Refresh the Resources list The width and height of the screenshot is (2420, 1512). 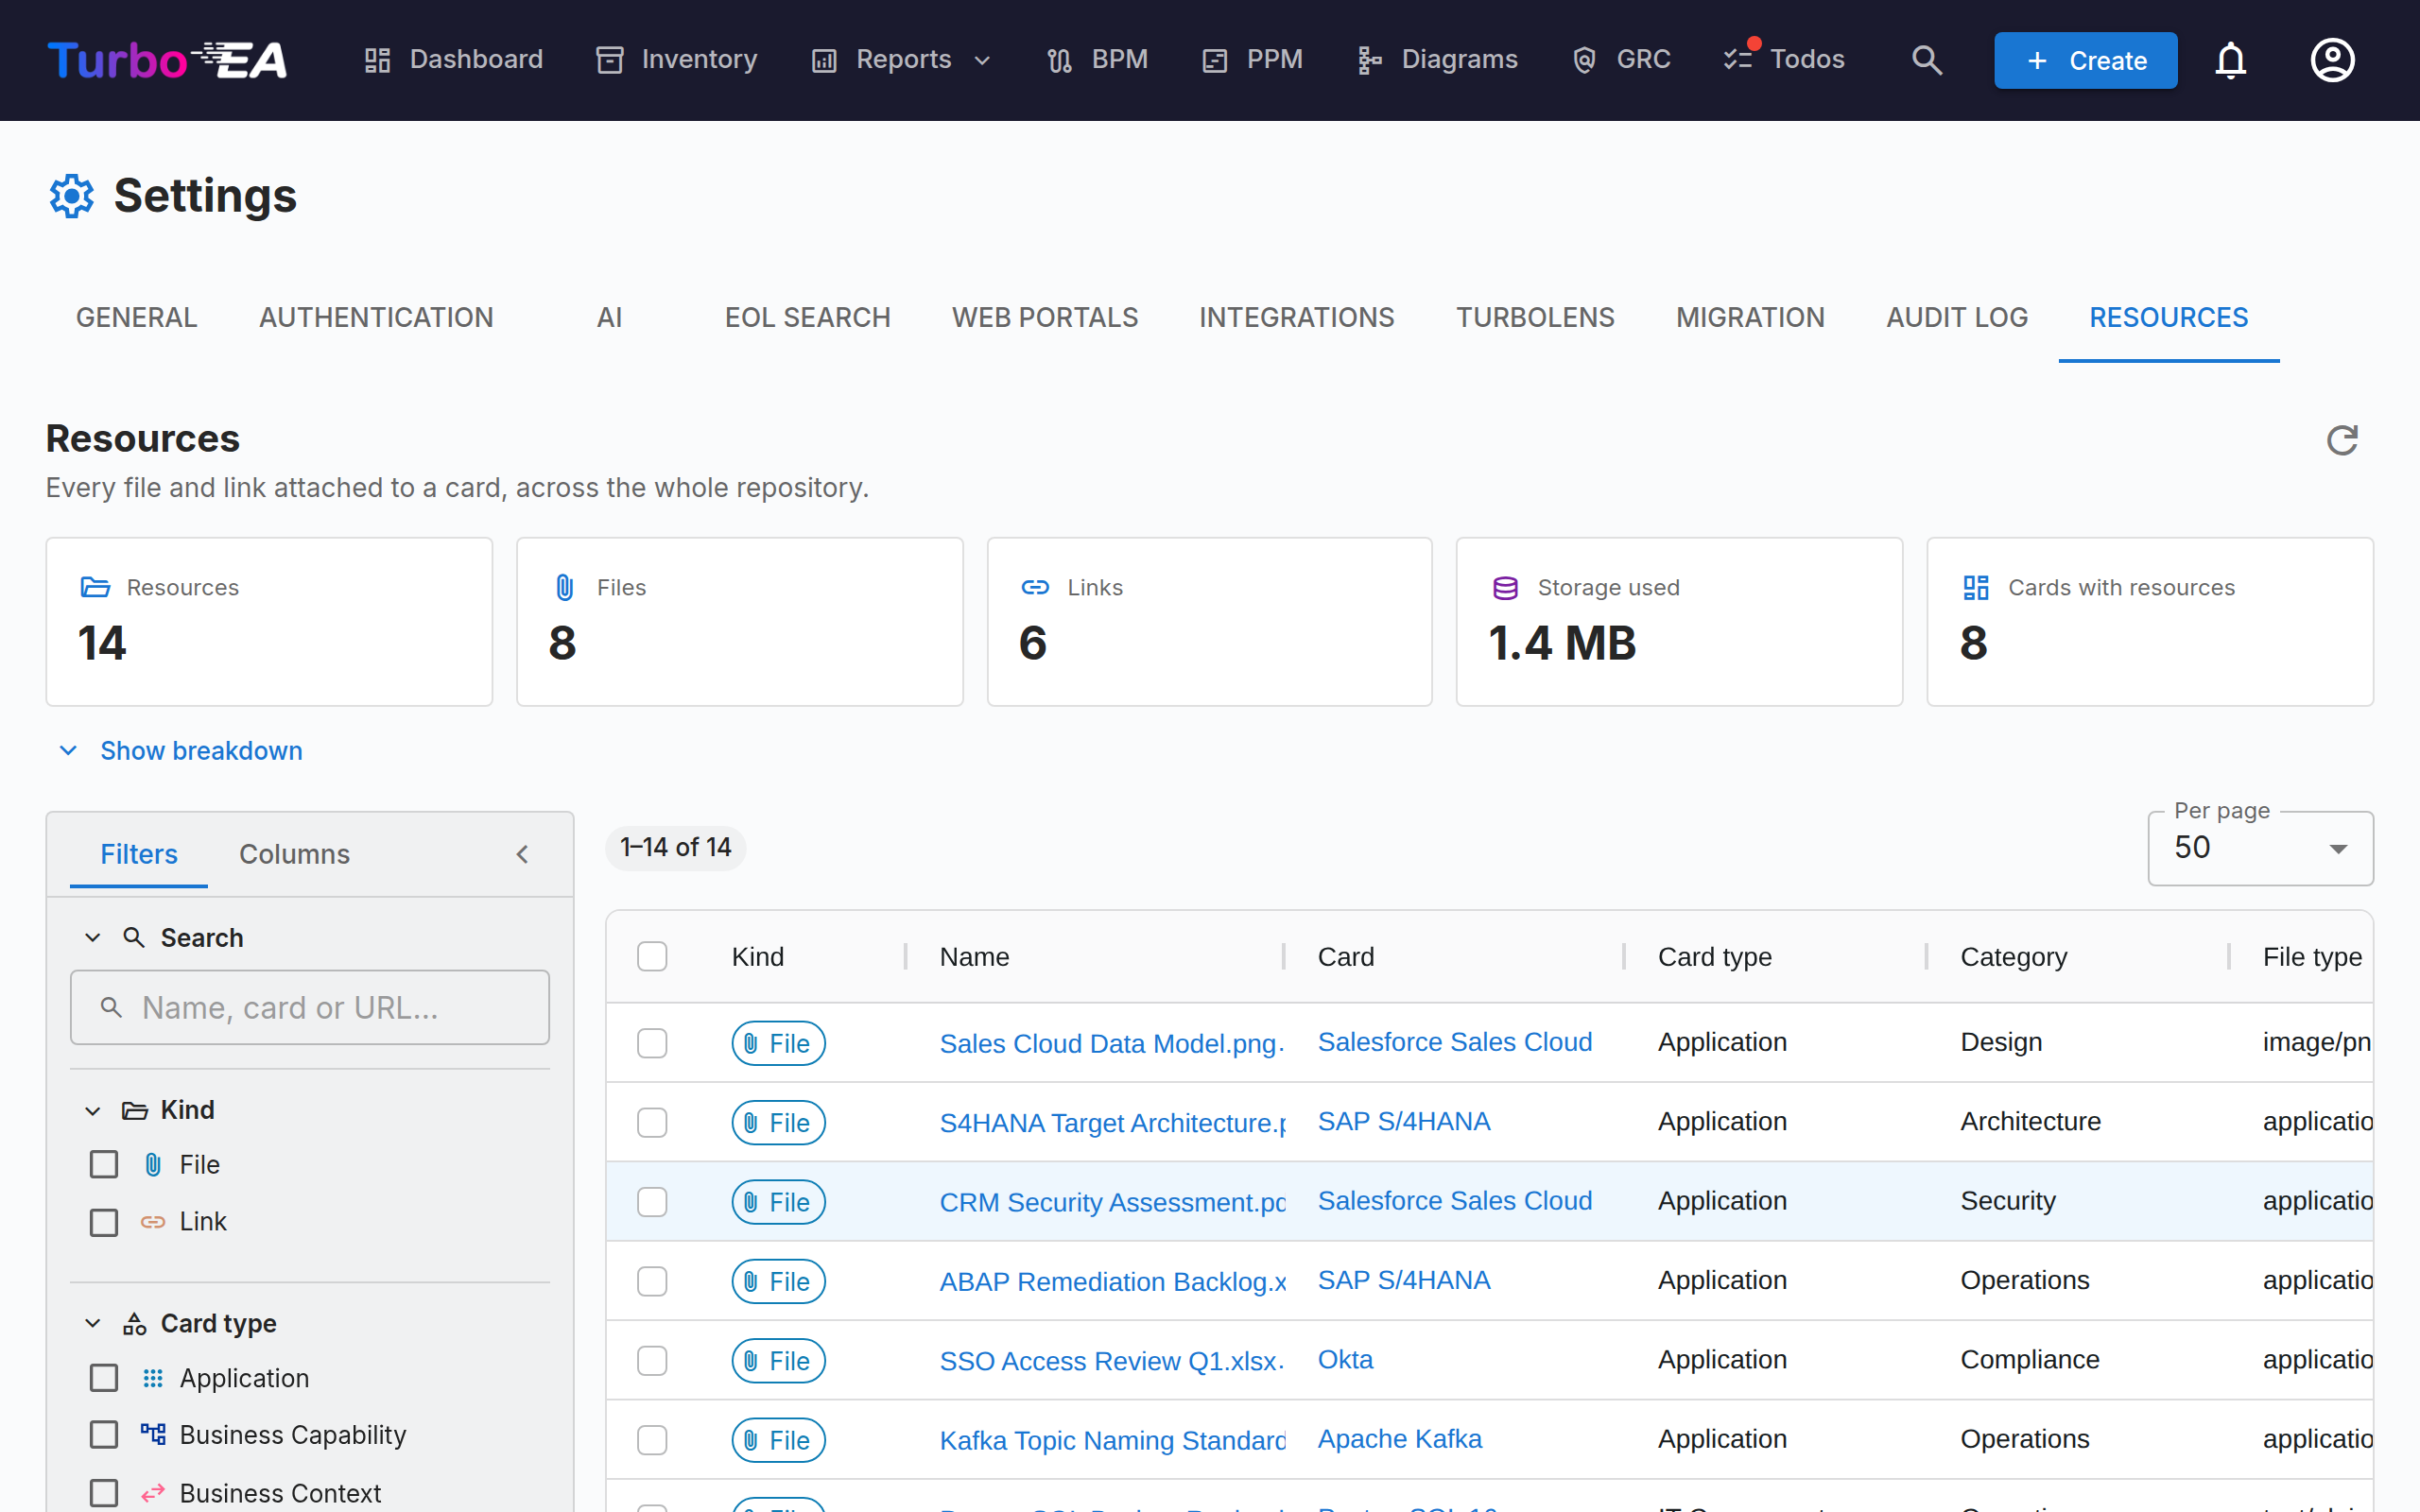2341,440
